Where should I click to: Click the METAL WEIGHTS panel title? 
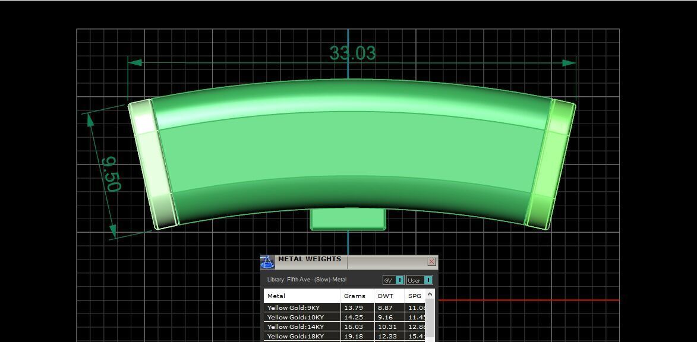click(310, 259)
